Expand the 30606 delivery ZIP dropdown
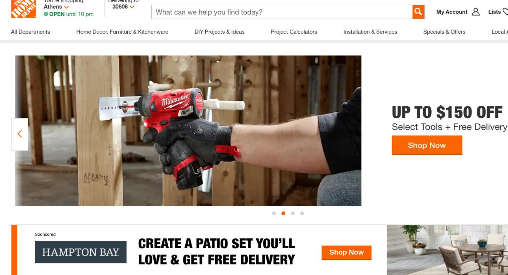Screen dimensions: 508x275 click(132, 7)
